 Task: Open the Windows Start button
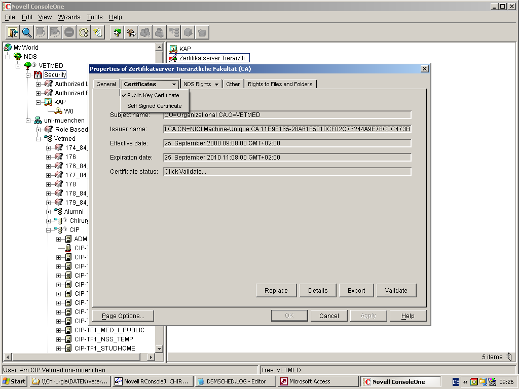pyautogui.click(x=15, y=381)
